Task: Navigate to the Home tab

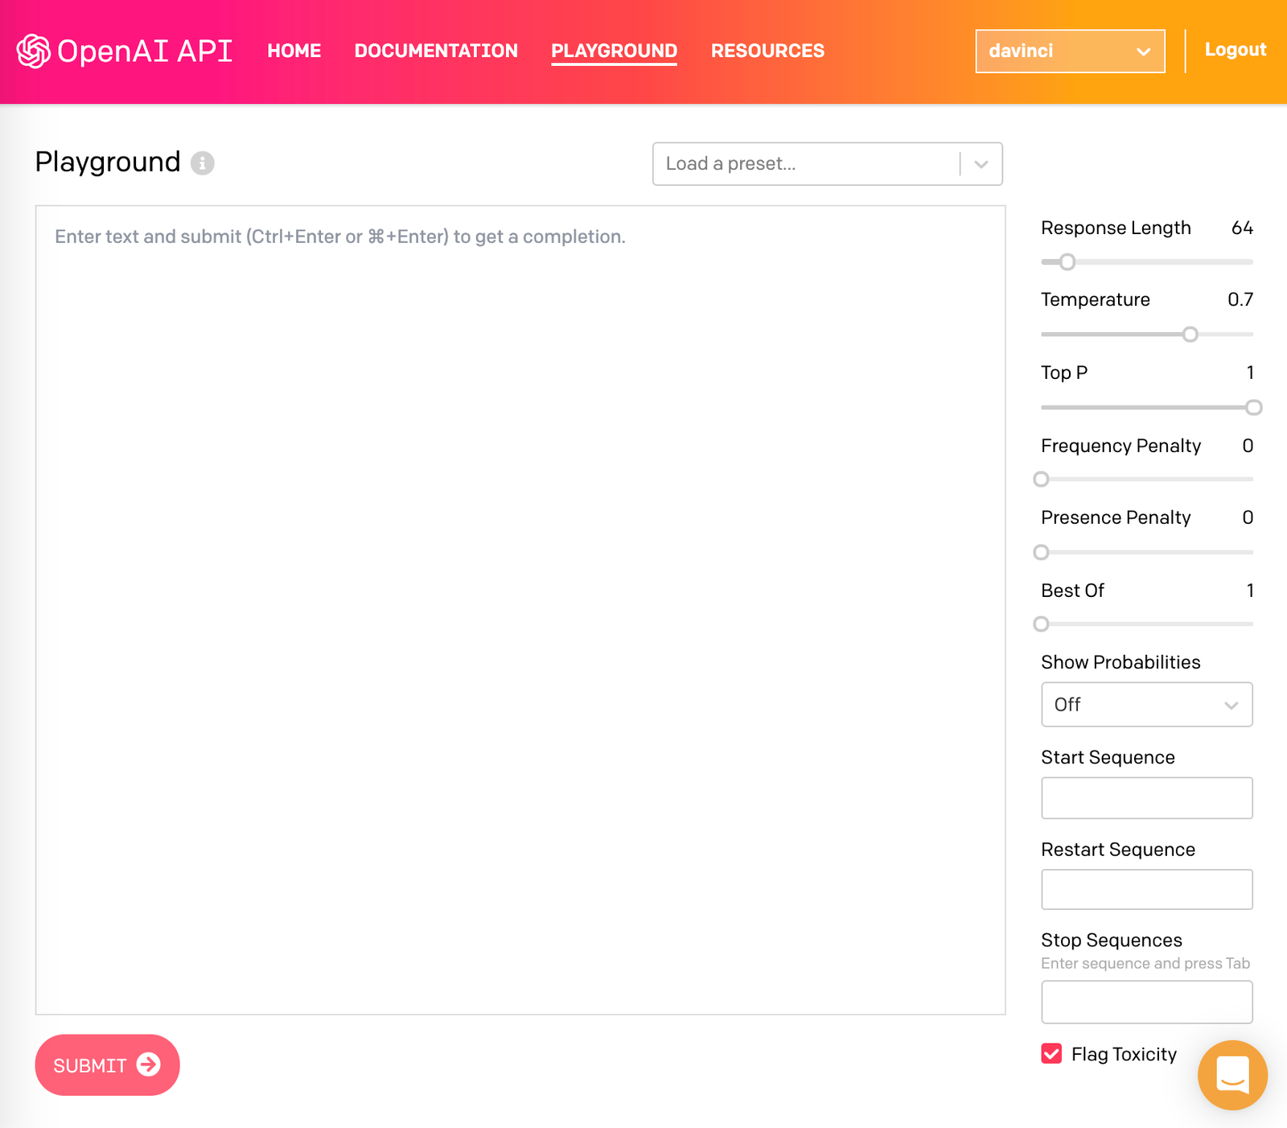Action: tap(294, 51)
